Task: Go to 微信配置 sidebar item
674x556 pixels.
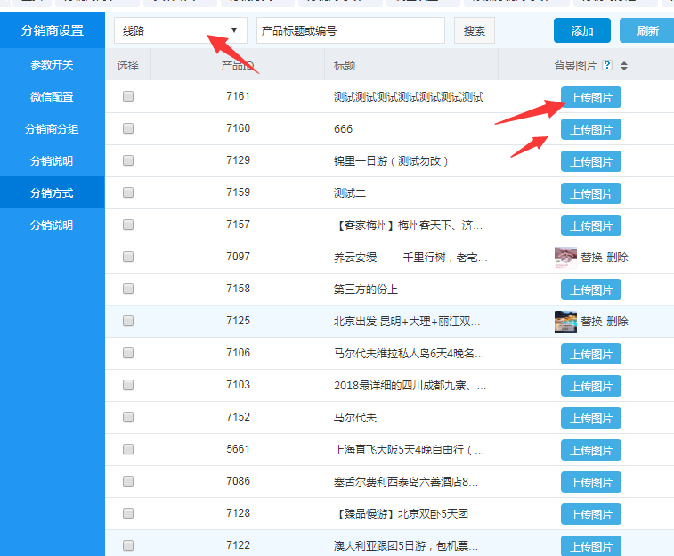Action: [52, 97]
